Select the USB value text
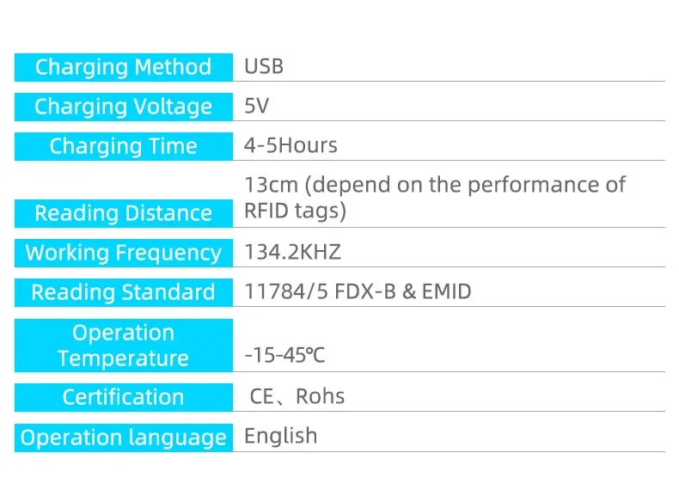The image size is (679, 502). 264,67
